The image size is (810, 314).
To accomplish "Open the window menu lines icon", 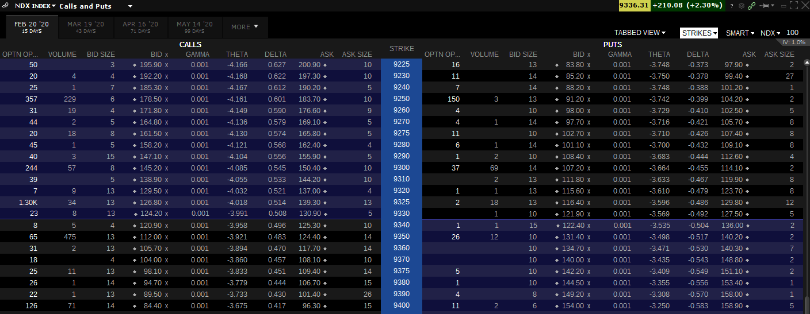I will [x=783, y=6].
